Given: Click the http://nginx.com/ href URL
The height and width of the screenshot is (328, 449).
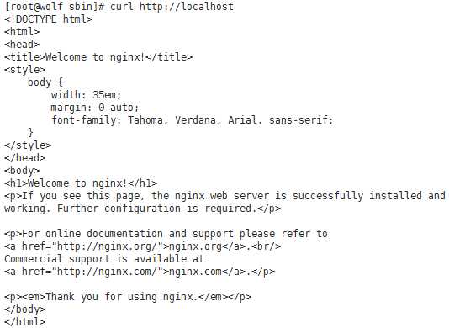Looking at the screenshot, I should tap(109, 272).
